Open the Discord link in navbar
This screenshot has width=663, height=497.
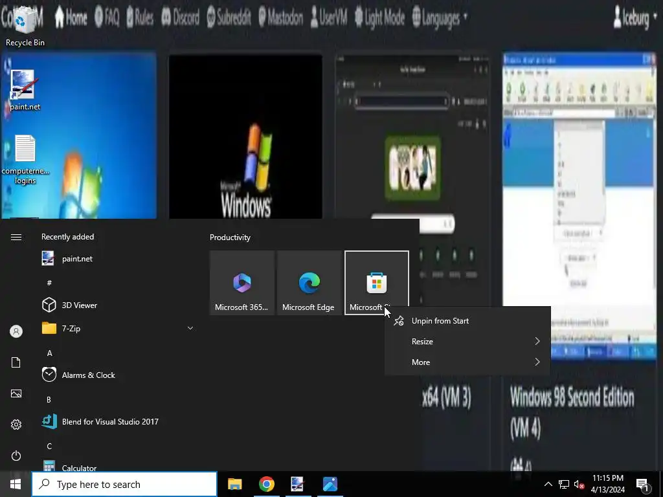181,17
